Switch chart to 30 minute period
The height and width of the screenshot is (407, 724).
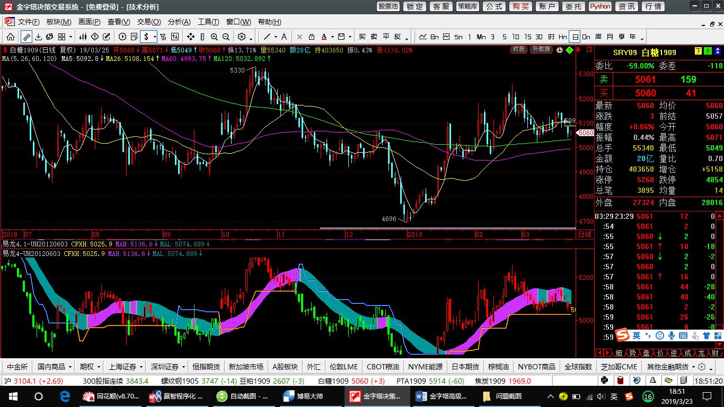539,37
